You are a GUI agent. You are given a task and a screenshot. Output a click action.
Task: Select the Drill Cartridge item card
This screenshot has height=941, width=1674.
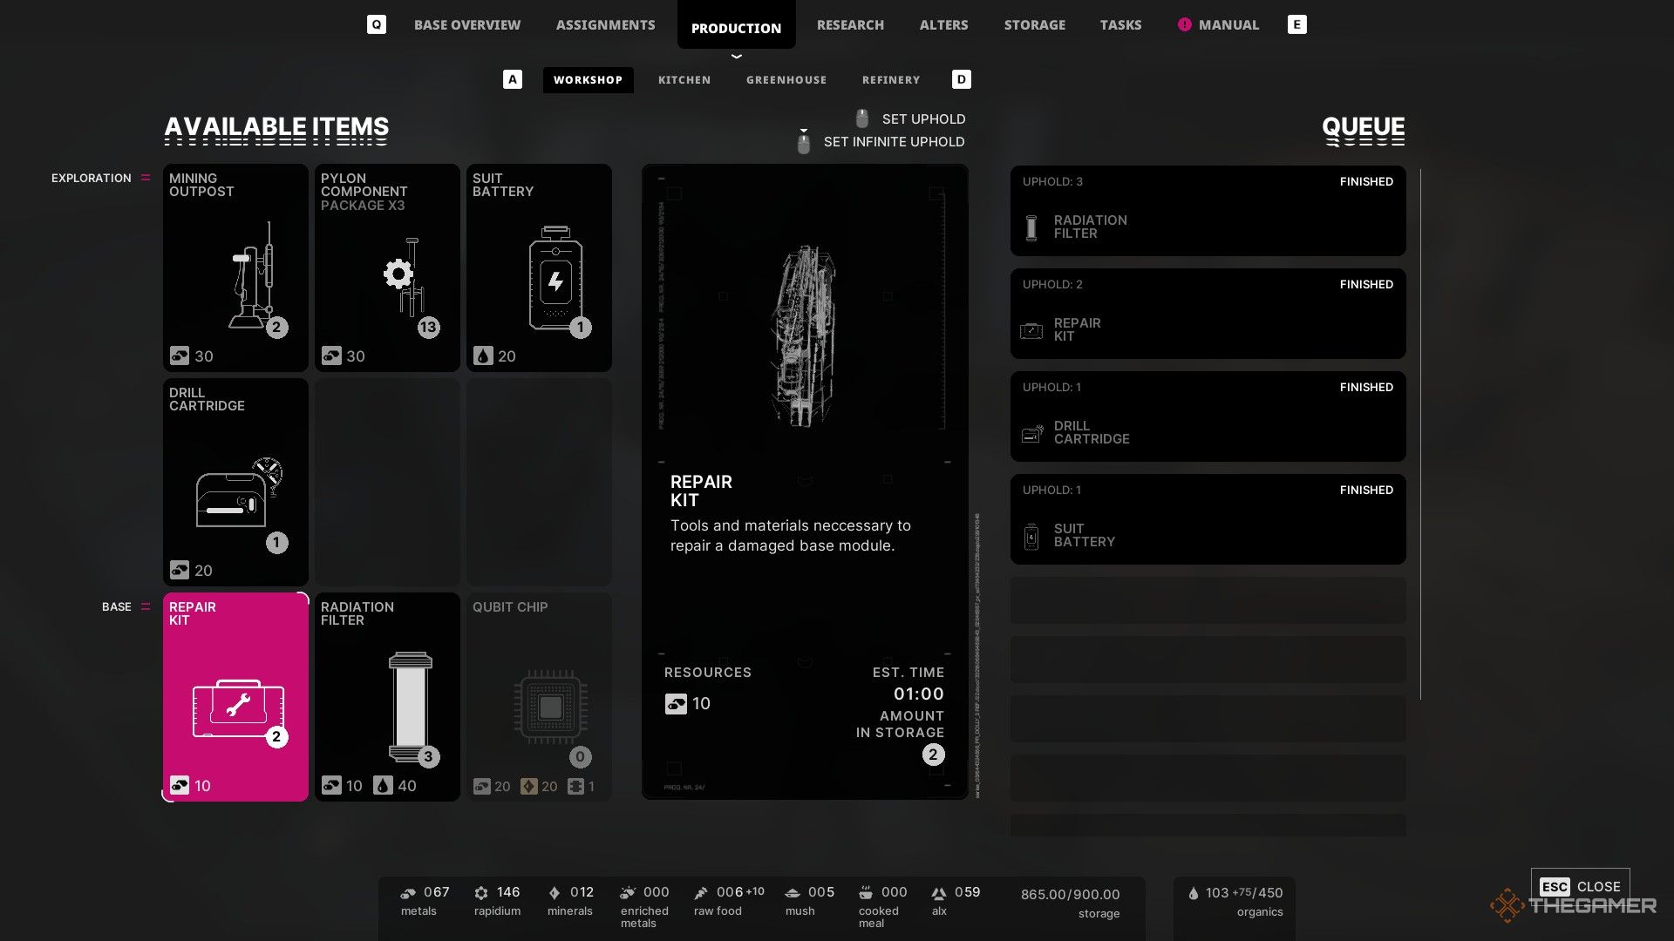click(235, 482)
